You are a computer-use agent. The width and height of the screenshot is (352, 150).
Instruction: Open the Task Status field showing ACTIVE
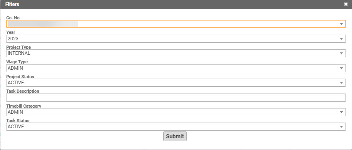pos(176,127)
